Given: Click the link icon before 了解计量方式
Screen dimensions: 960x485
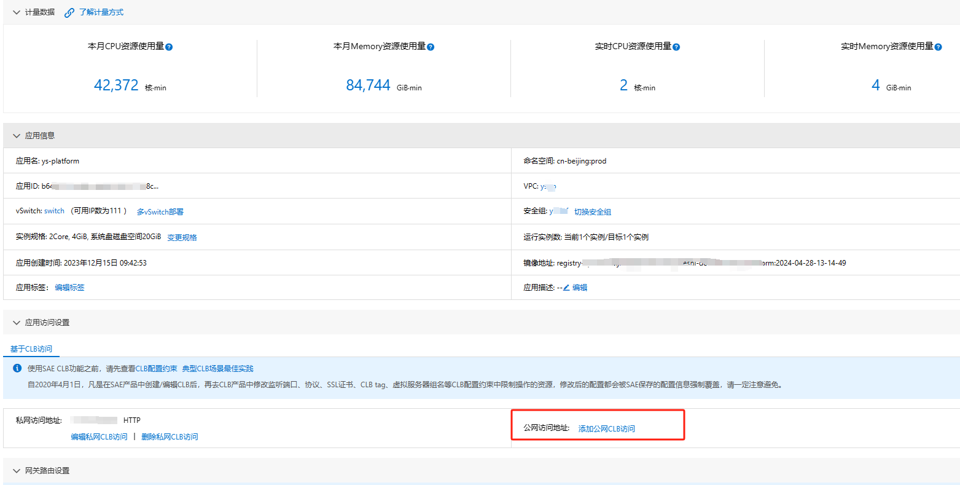Looking at the screenshot, I should [69, 12].
